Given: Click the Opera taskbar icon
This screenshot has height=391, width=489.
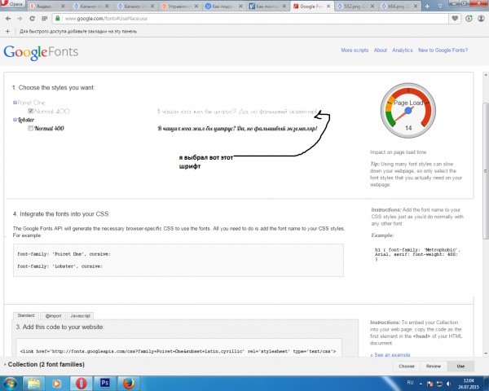Looking at the screenshot, I should coord(81,383).
